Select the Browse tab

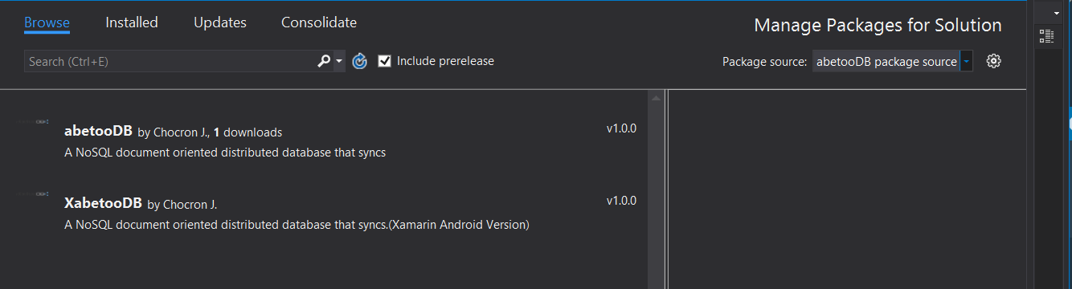pyautogui.click(x=47, y=22)
